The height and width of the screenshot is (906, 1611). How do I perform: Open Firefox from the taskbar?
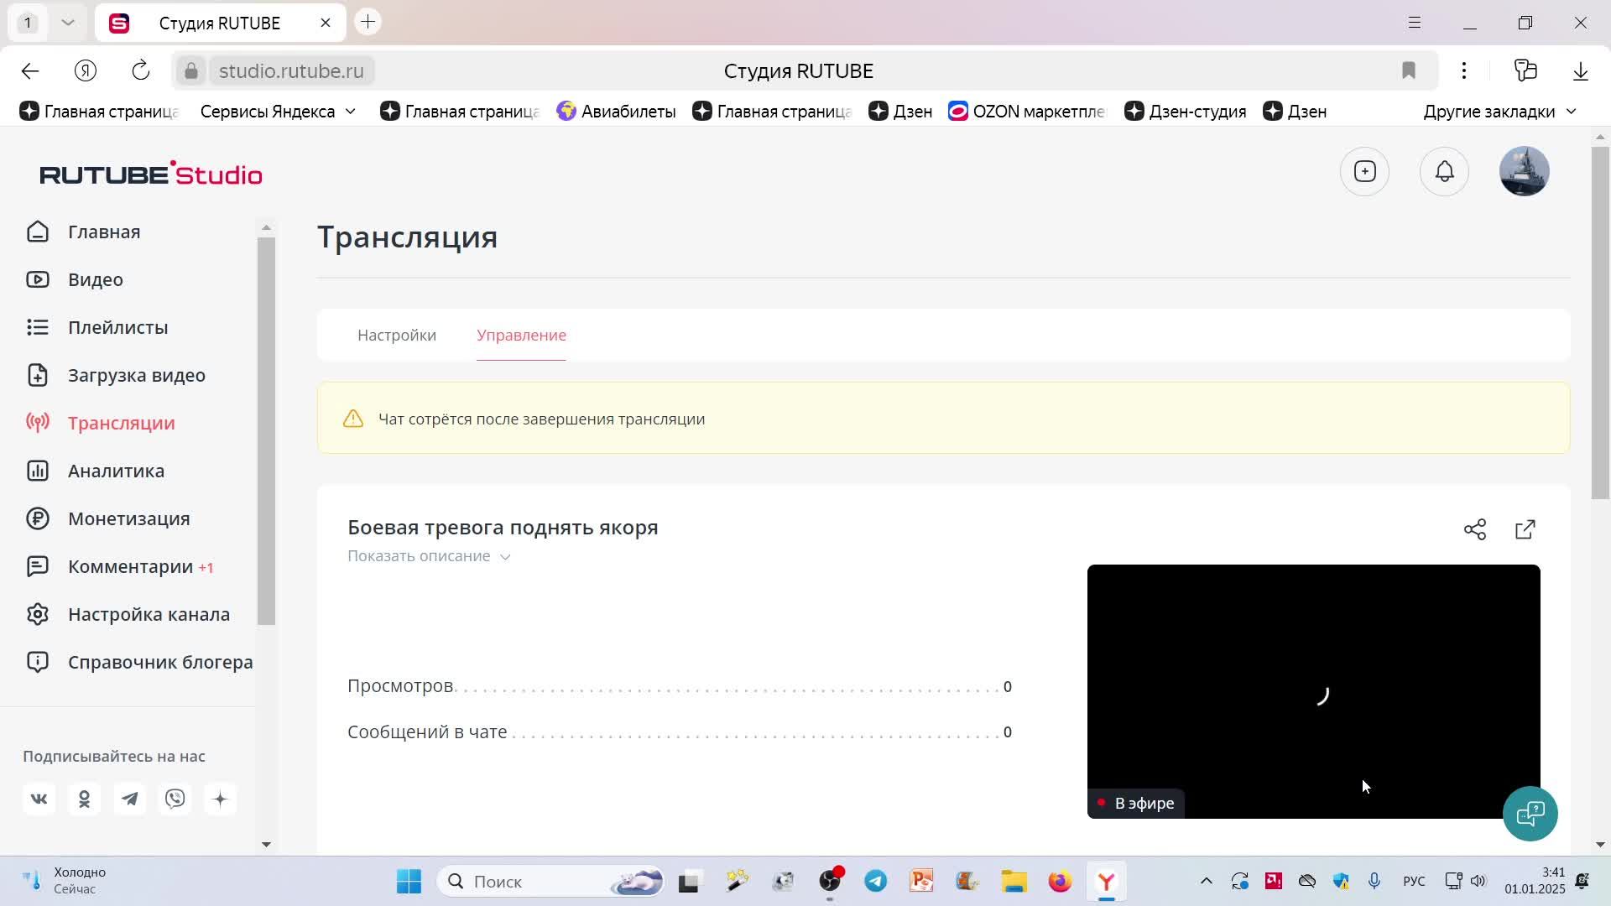click(x=1060, y=881)
